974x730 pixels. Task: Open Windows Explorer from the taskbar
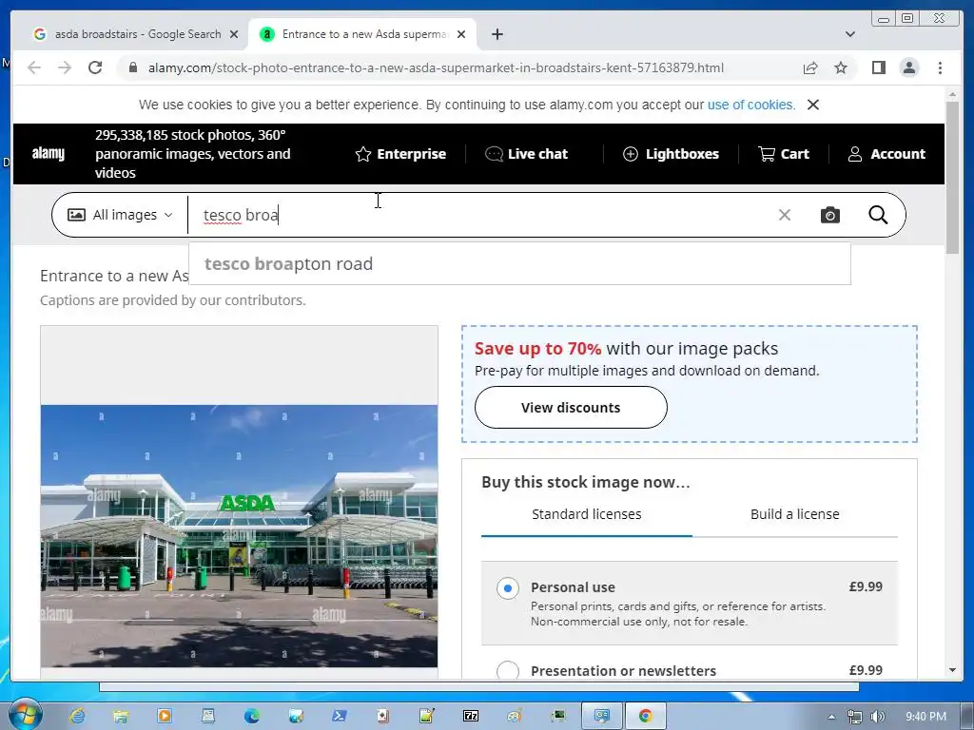(x=121, y=716)
